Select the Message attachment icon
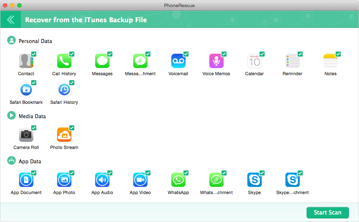 point(140,61)
